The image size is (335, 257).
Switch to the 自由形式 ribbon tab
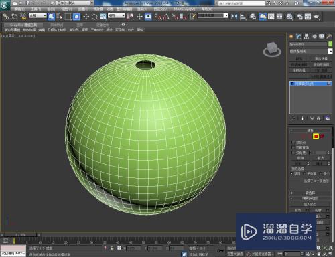[57, 25]
